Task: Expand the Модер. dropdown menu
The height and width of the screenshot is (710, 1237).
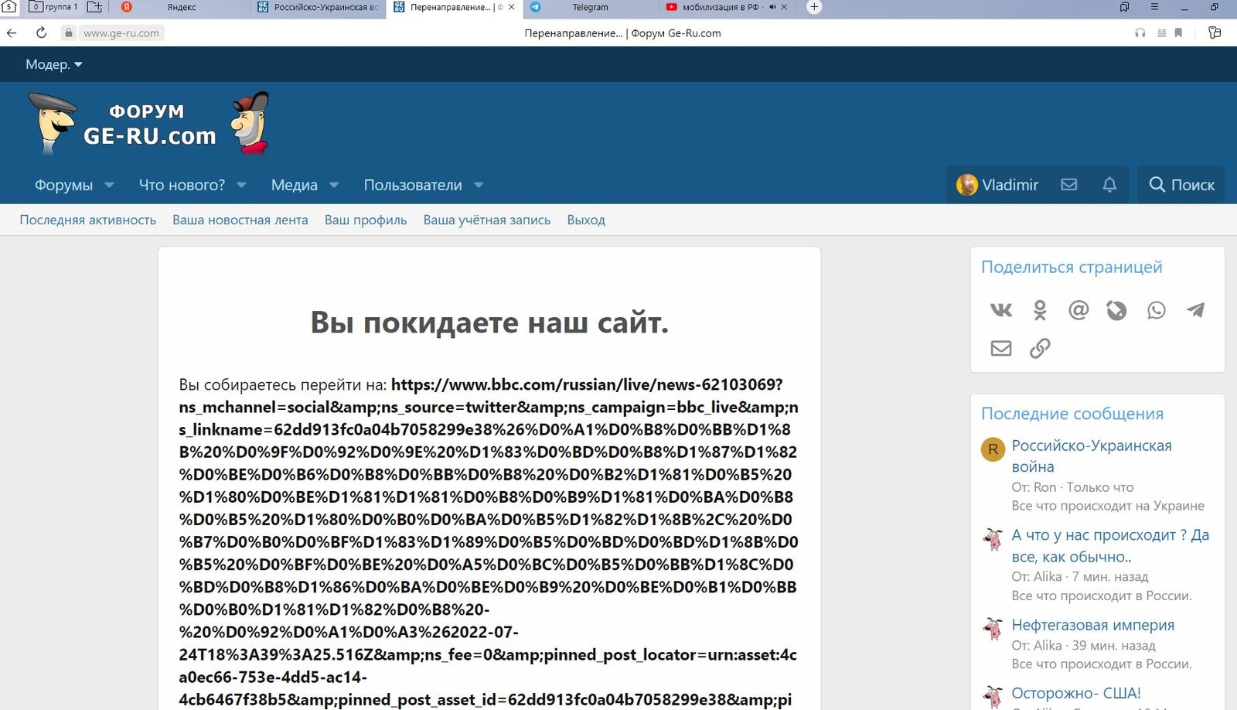Action: (53, 64)
